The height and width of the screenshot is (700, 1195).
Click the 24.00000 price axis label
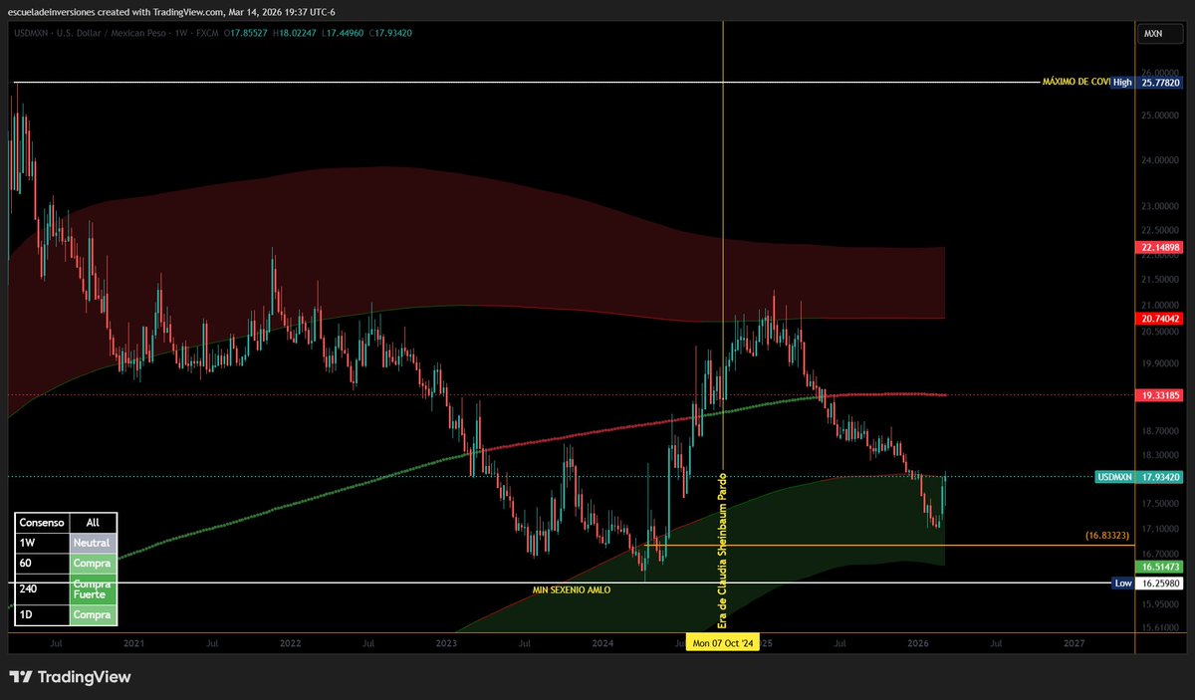[1161, 159]
